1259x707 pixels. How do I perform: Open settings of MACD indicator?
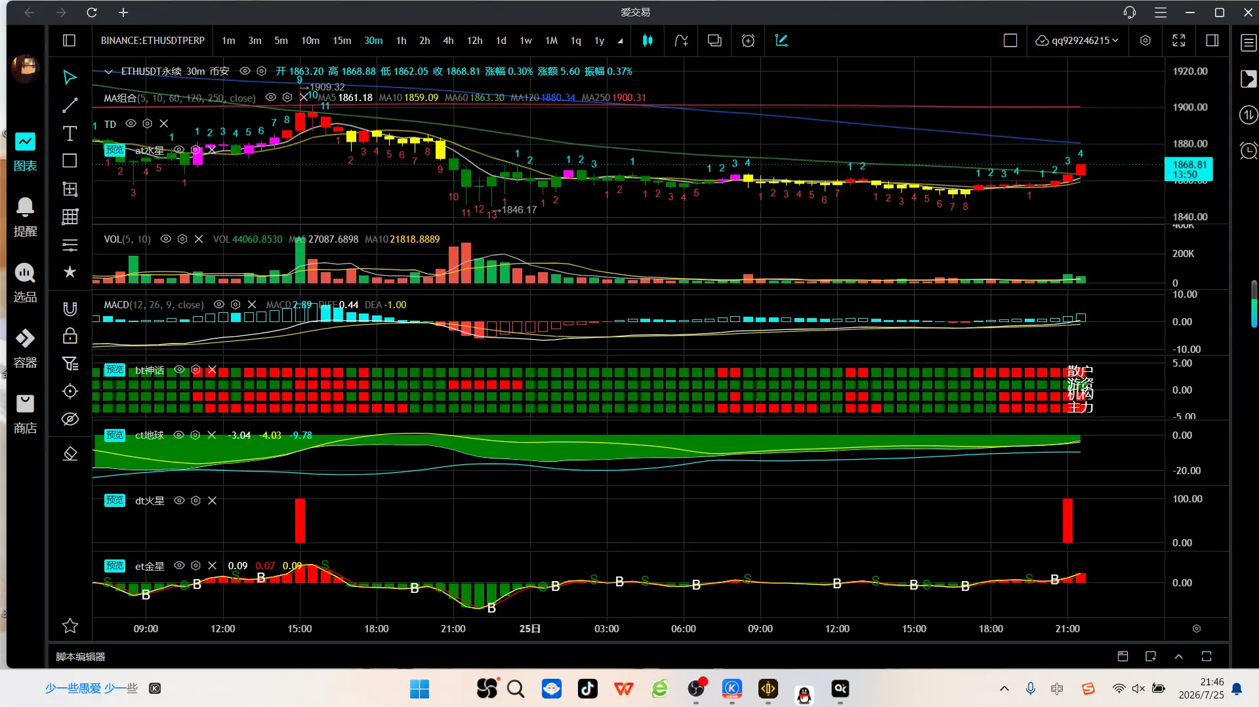click(x=236, y=304)
